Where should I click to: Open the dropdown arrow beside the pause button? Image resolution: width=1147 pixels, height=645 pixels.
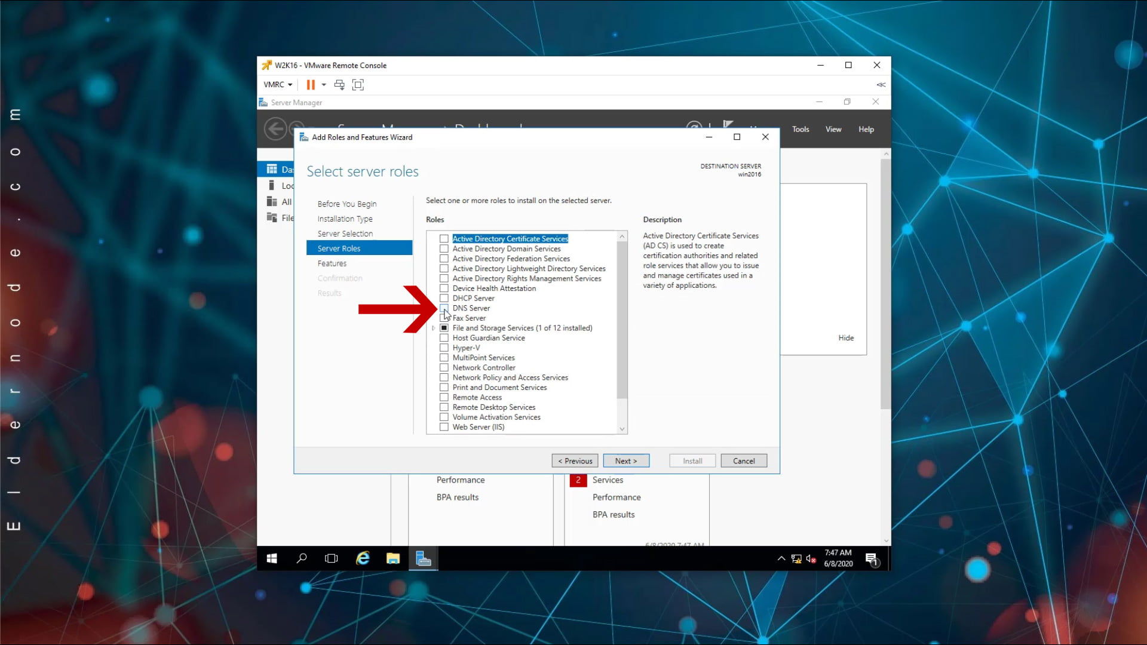coord(324,85)
